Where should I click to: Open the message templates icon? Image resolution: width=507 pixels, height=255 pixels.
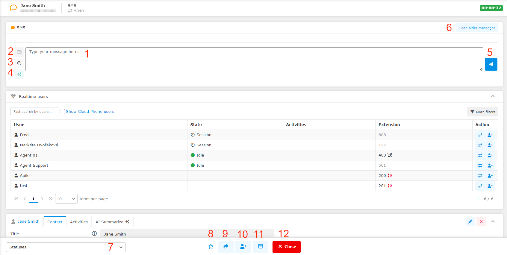pos(19,52)
